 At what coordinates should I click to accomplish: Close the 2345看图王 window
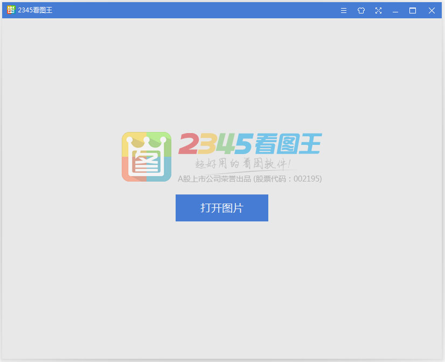(x=432, y=10)
